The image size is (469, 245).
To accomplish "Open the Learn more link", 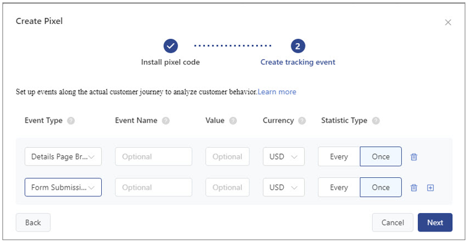I will click(277, 92).
